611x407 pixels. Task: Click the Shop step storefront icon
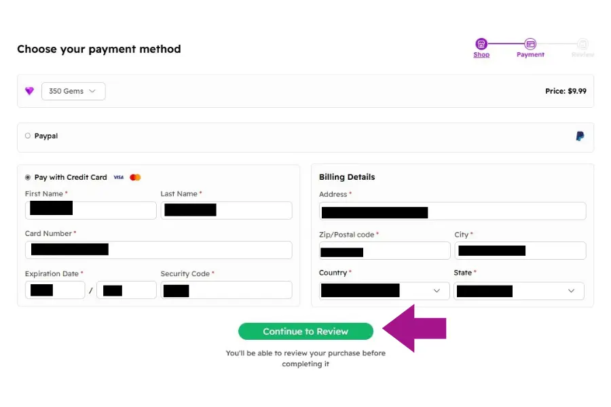coord(481,42)
